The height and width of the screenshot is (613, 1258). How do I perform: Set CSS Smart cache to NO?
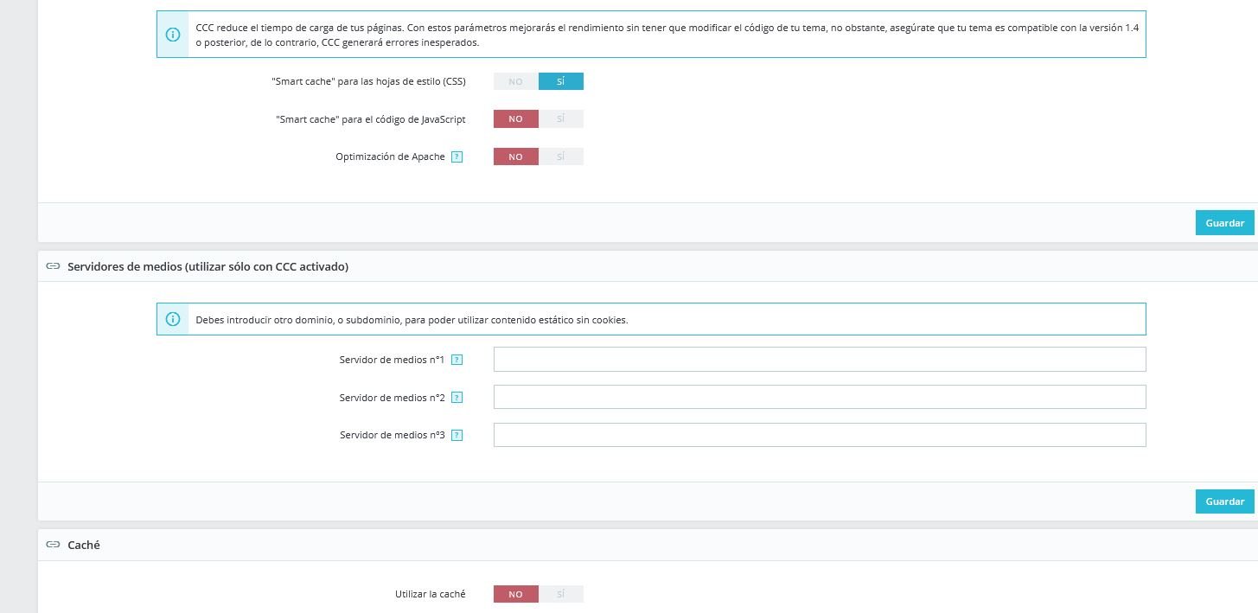click(515, 81)
